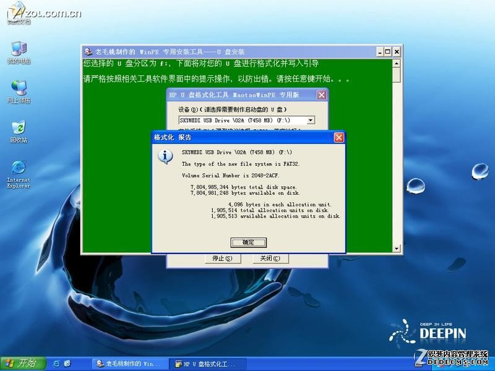Click the installer window title bar icon
Screen dimensions: 495x371
click(x=88, y=52)
